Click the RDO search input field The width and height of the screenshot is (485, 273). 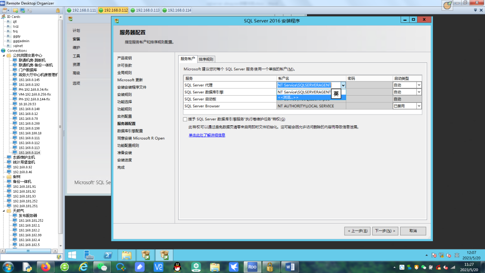click(28, 257)
